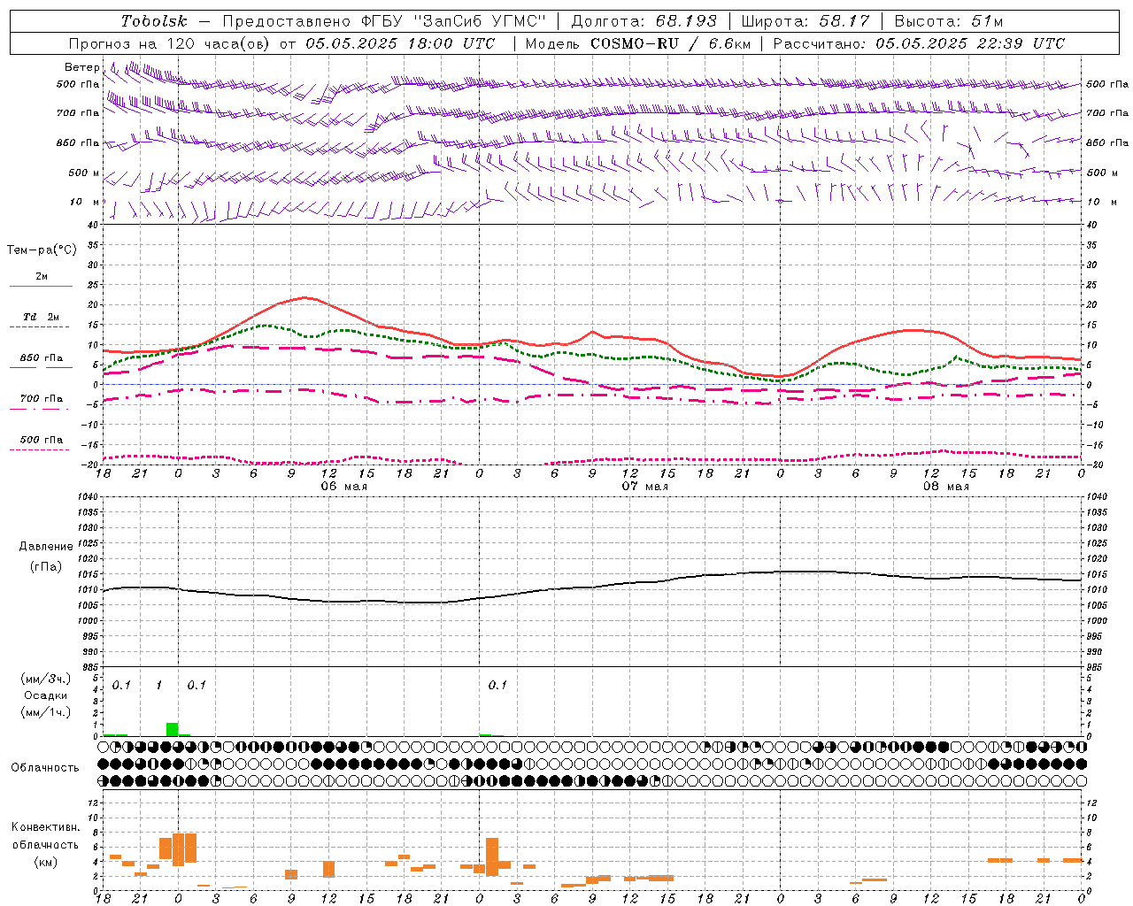This screenshot has height=906, width=1133.
Task: Click the tall green precipitation bar before midnight
Action: click(x=172, y=729)
